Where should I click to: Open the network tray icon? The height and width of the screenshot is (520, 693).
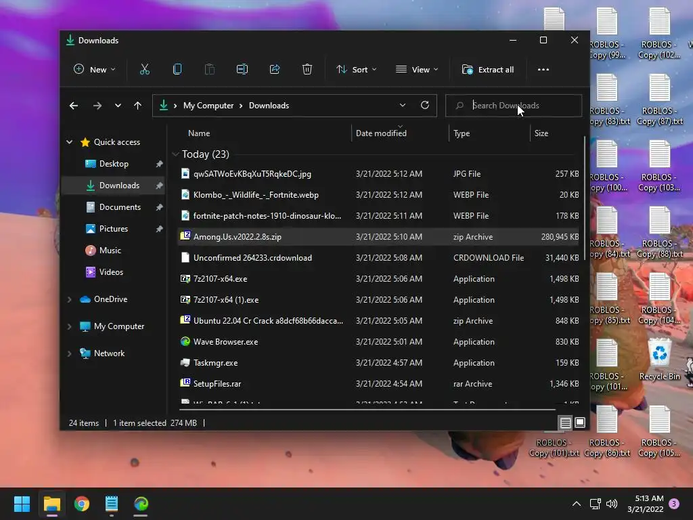(595, 504)
